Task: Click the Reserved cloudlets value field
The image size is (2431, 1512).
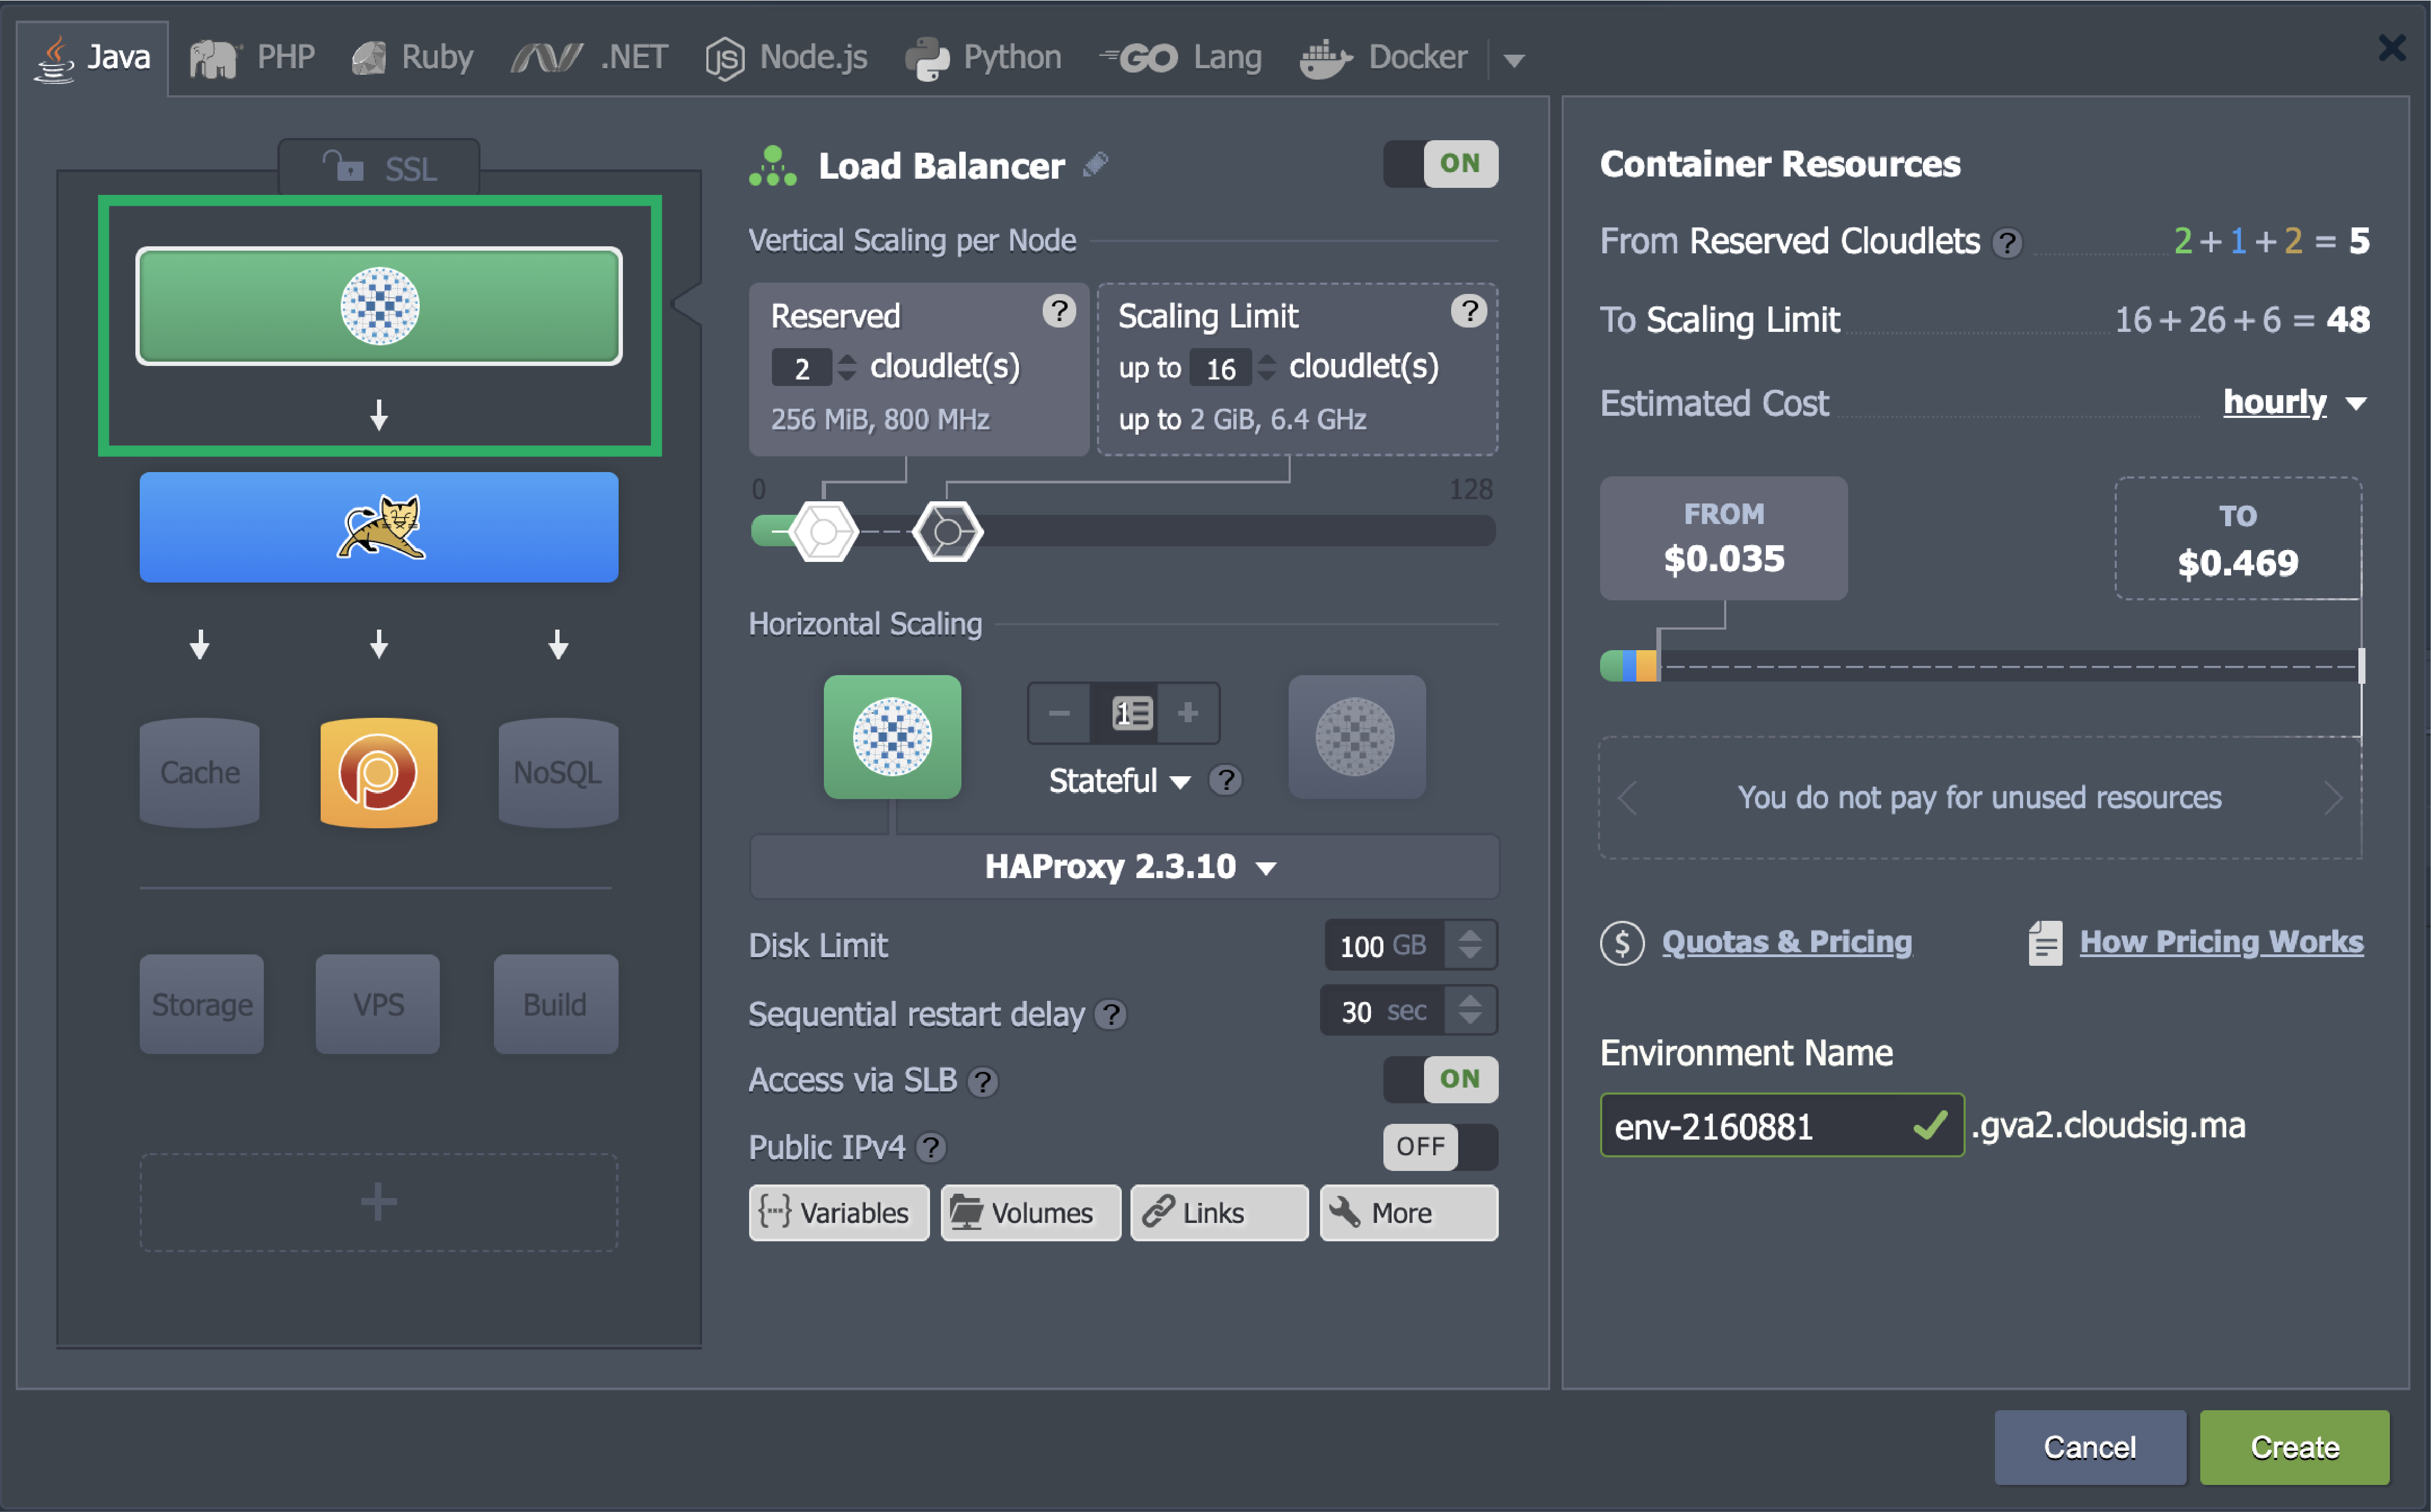Action: [x=801, y=368]
